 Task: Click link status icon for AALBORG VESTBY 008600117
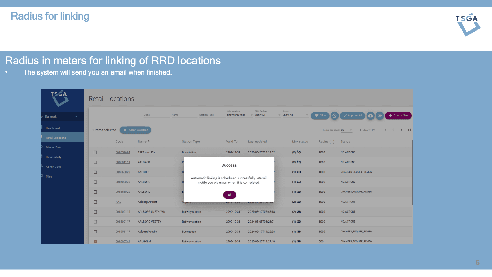299,222
